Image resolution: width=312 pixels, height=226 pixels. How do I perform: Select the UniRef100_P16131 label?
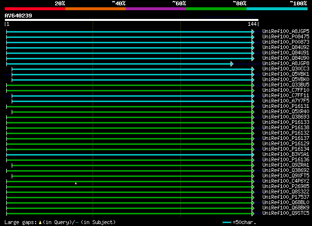click(x=286, y=106)
